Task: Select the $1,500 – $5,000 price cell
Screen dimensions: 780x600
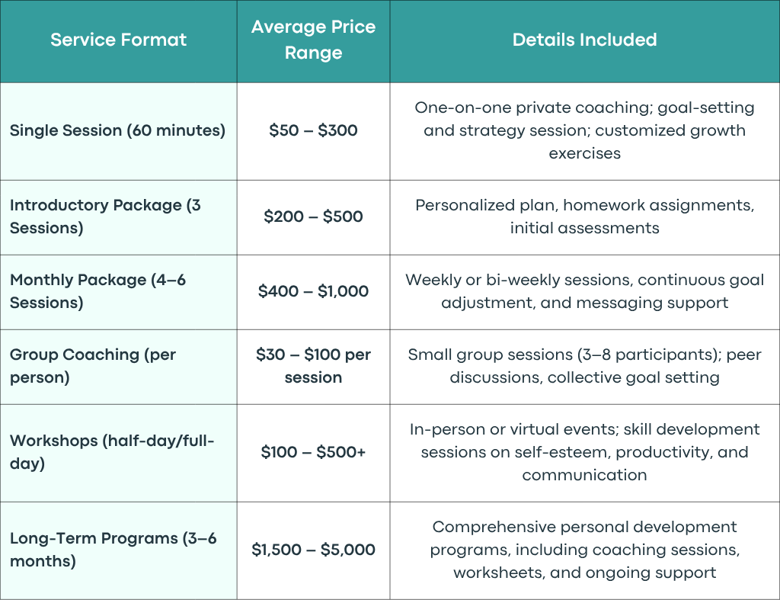Action: coord(313,550)
